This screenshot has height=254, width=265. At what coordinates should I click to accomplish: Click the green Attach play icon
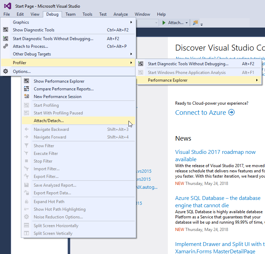pos(164,23)
